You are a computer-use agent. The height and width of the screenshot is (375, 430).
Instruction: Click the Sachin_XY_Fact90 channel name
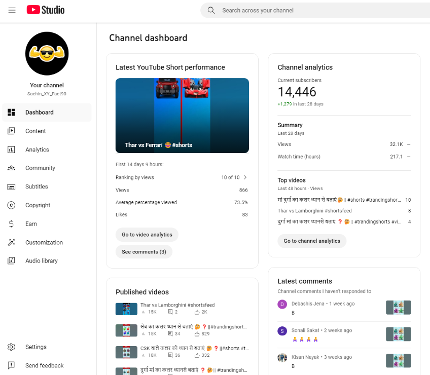coord(47,94)
